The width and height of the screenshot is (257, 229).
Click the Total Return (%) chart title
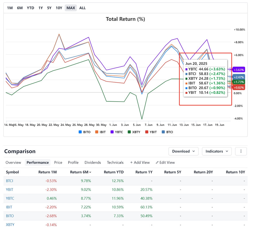(x=125, y=19)
